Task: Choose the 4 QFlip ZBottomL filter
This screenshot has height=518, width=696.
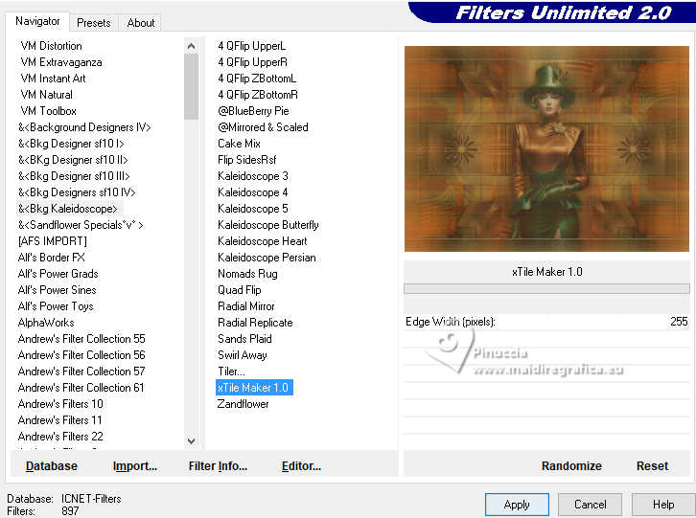Action: (257, 79)
